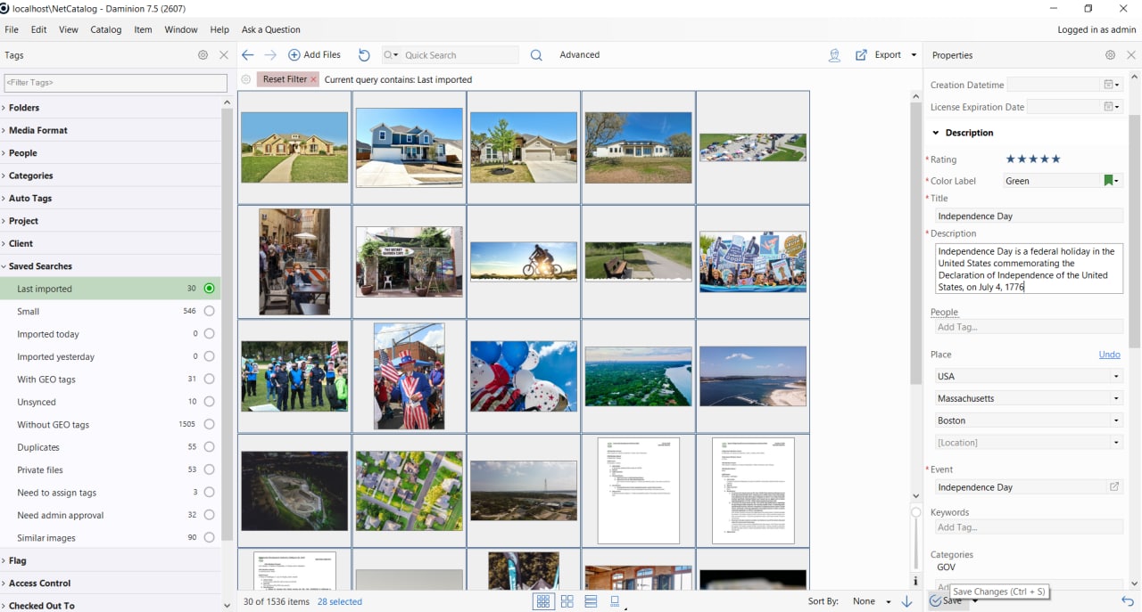Revert changes with the undo arrow icon
The height and width of the screenshot is (612, 1142).
1128,601
